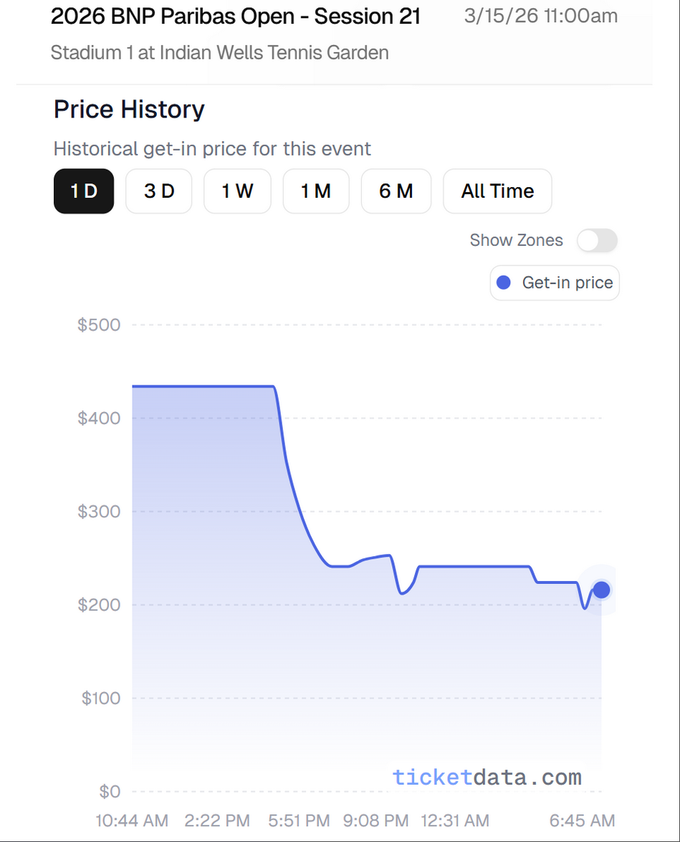680x842 pixels.
Task: Click the ticketdata.com watermark
Action: (487, 778)
